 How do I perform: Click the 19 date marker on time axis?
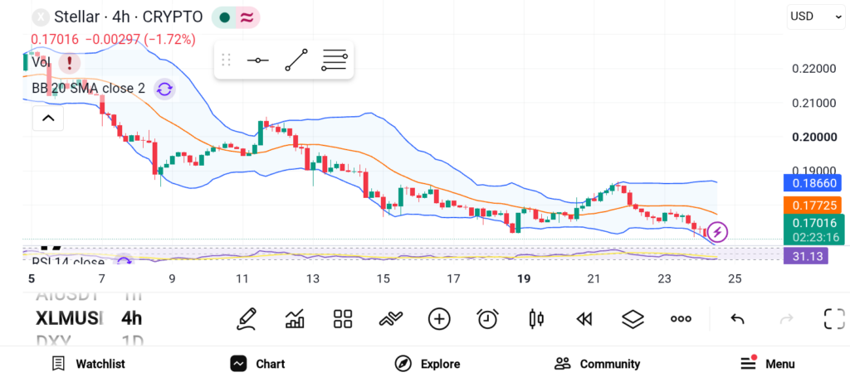pos(524,278)
